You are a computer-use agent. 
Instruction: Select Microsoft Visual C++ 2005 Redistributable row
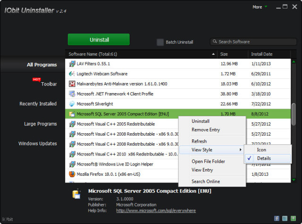(122, 124)
